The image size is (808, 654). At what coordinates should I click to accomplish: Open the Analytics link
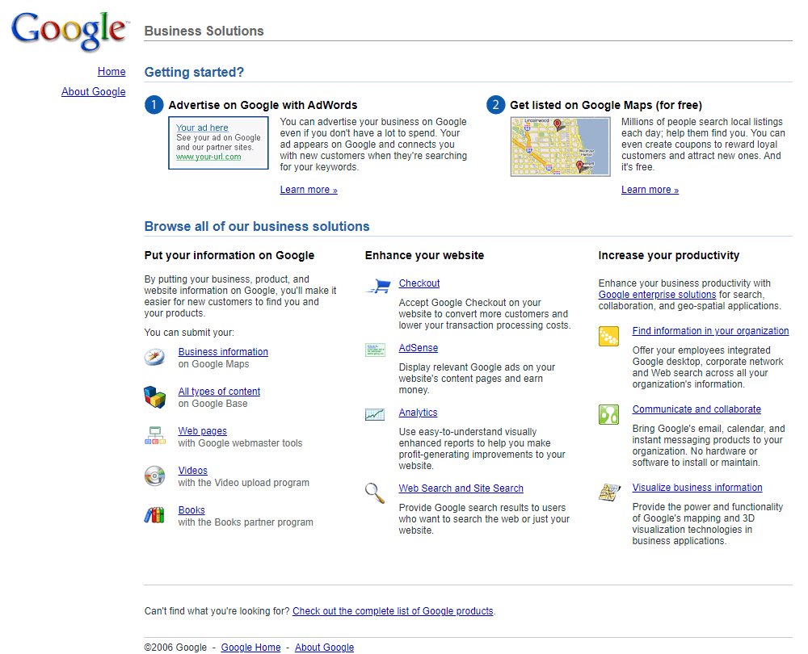[x=418, y=413]
